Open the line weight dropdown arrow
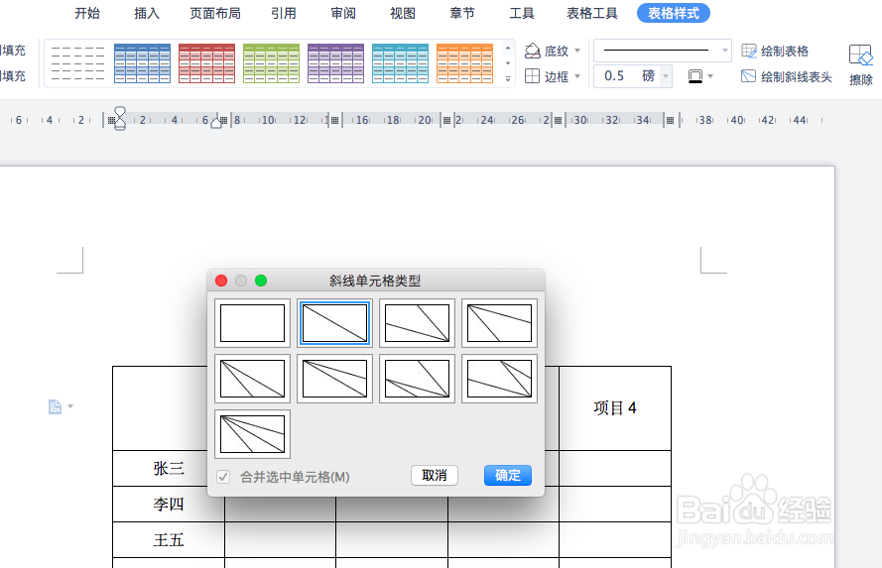This screenshot has height=568, width=882. click(666, 76)
